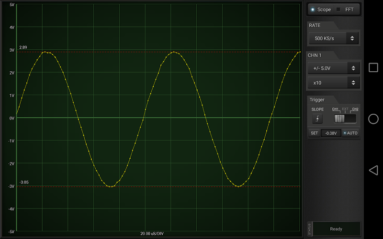Click the RATE panel header

[315, 25]
